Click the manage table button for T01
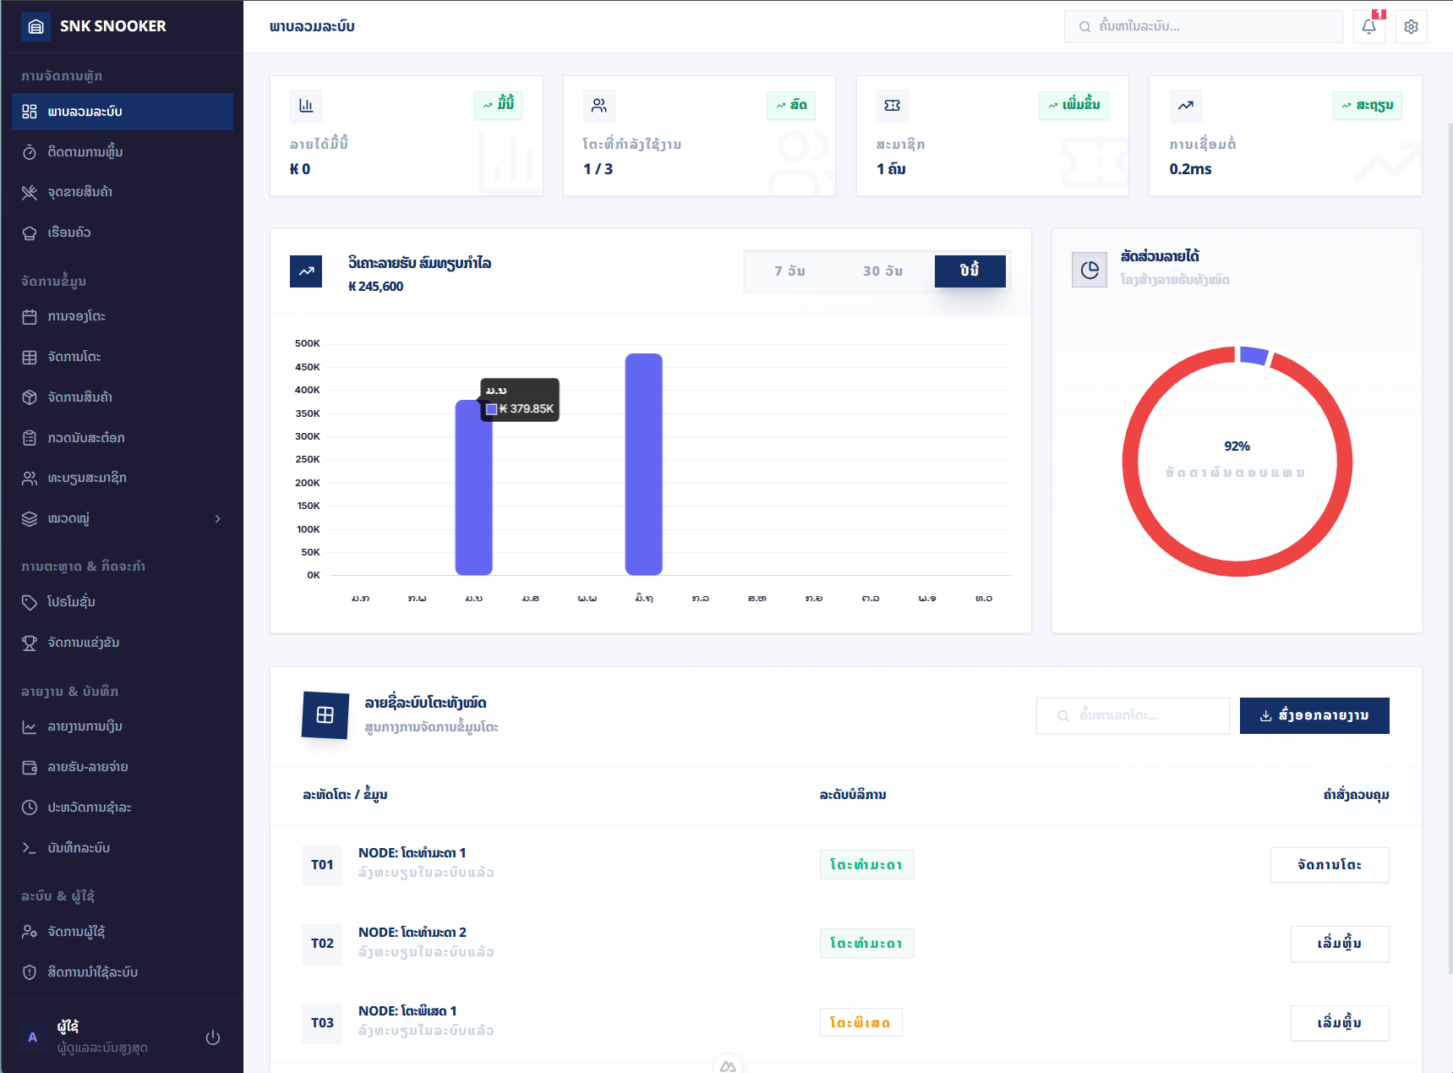 [x=1330, y=864]
